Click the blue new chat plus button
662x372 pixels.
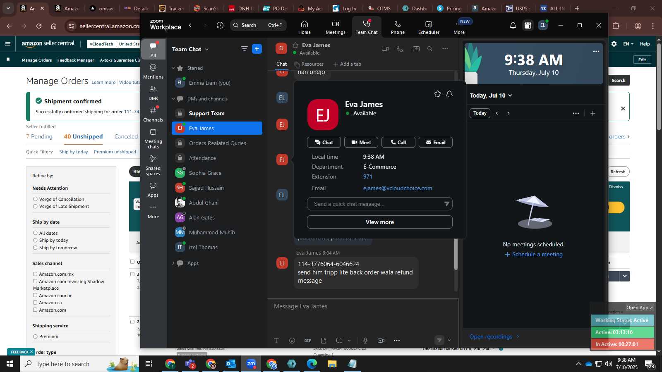point(257,49)
